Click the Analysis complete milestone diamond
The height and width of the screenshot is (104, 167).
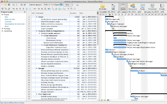pyautogui.click(x=131, y=66)
